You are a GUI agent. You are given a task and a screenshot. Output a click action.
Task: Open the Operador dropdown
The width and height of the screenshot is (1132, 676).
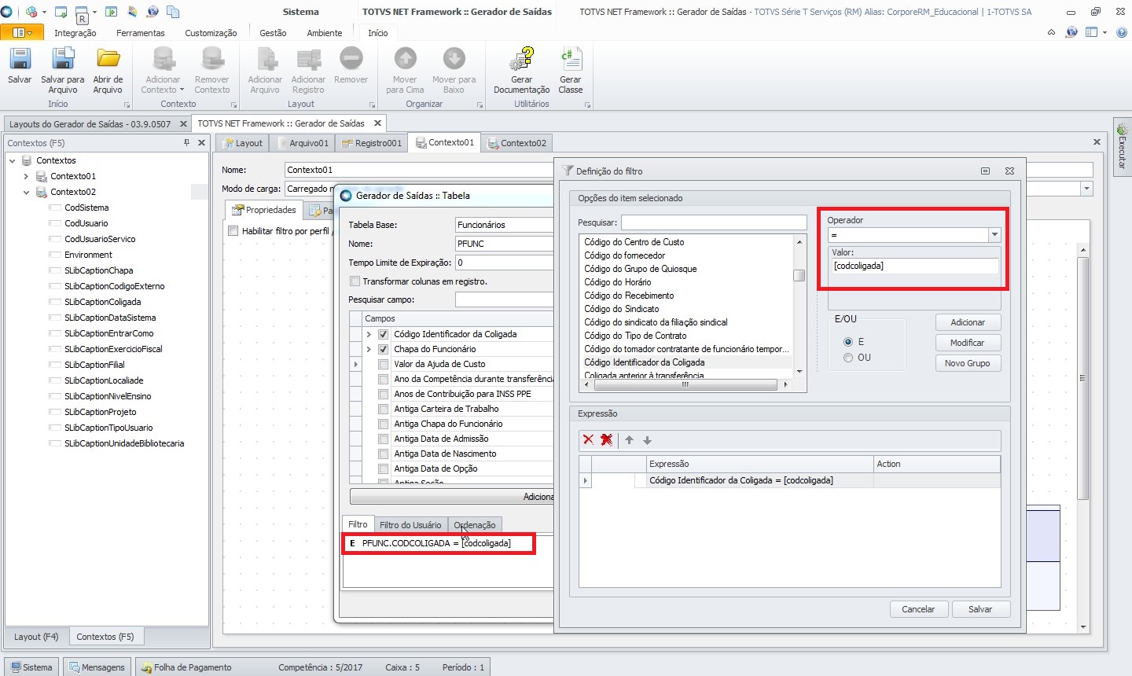tap(994, 235)
